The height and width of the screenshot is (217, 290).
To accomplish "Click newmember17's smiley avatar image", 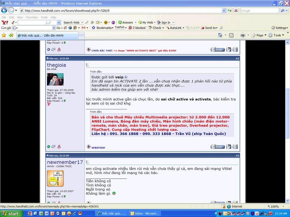I will [55, 179].
